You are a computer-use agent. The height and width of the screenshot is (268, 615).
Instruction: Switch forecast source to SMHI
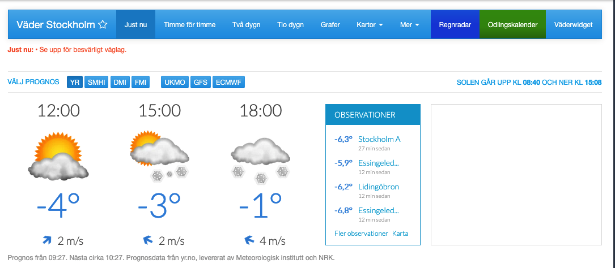point(96,83)
